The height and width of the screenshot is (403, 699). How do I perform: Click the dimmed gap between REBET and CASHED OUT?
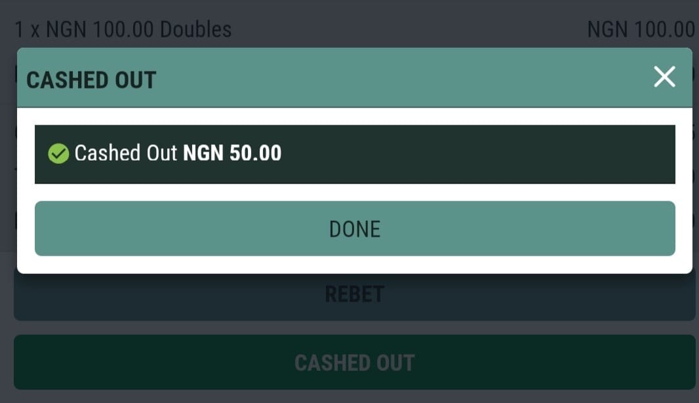coord(355,328)
